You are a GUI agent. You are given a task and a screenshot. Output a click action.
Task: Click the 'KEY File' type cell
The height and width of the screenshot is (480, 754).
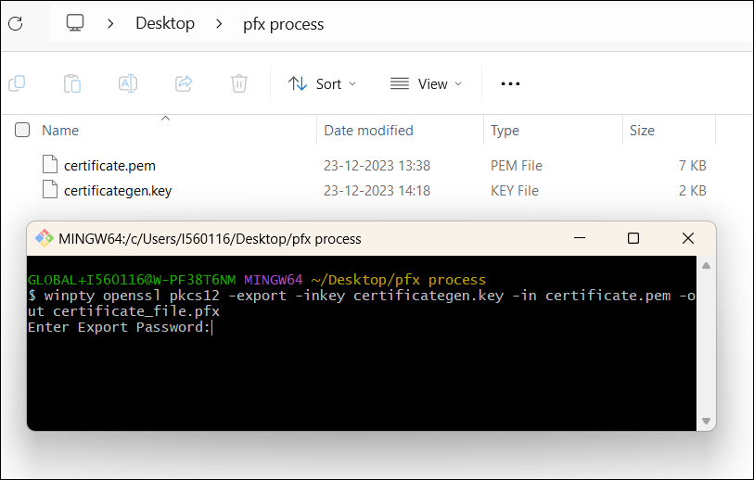coord(515,191)
